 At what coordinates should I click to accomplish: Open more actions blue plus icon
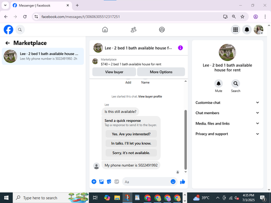[x=94, y=181]
